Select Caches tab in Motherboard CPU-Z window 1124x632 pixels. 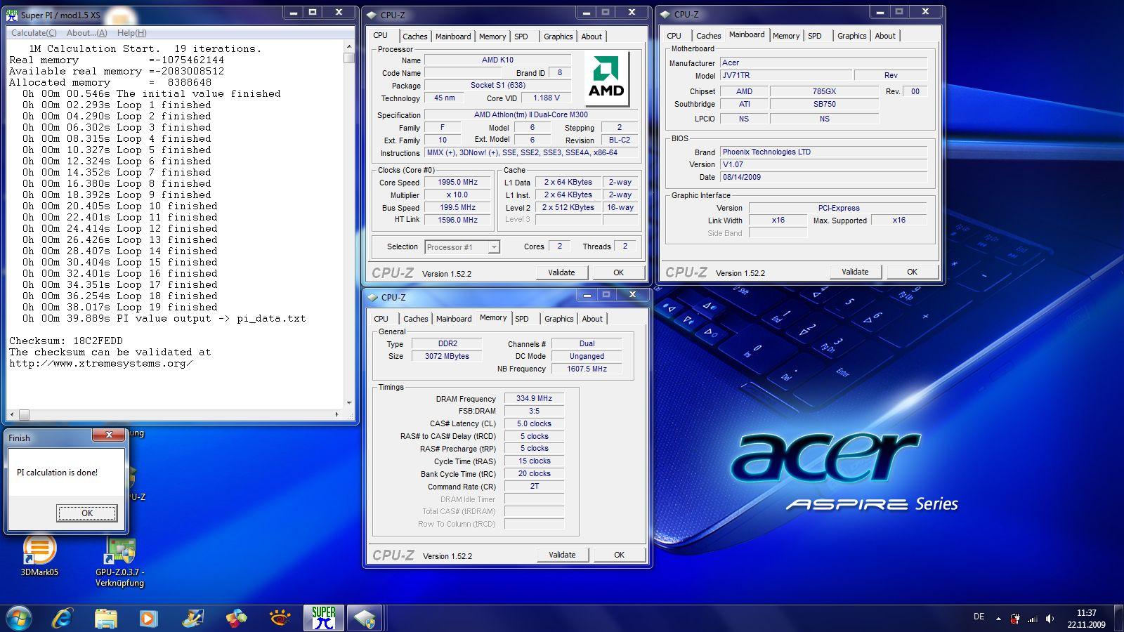pyautogui.click(x=708, y=36)
